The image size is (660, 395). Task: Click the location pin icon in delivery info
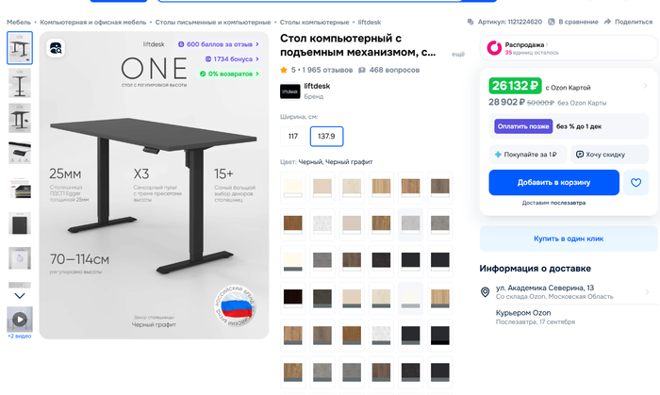pyautogui.click(x=484, y=293)
